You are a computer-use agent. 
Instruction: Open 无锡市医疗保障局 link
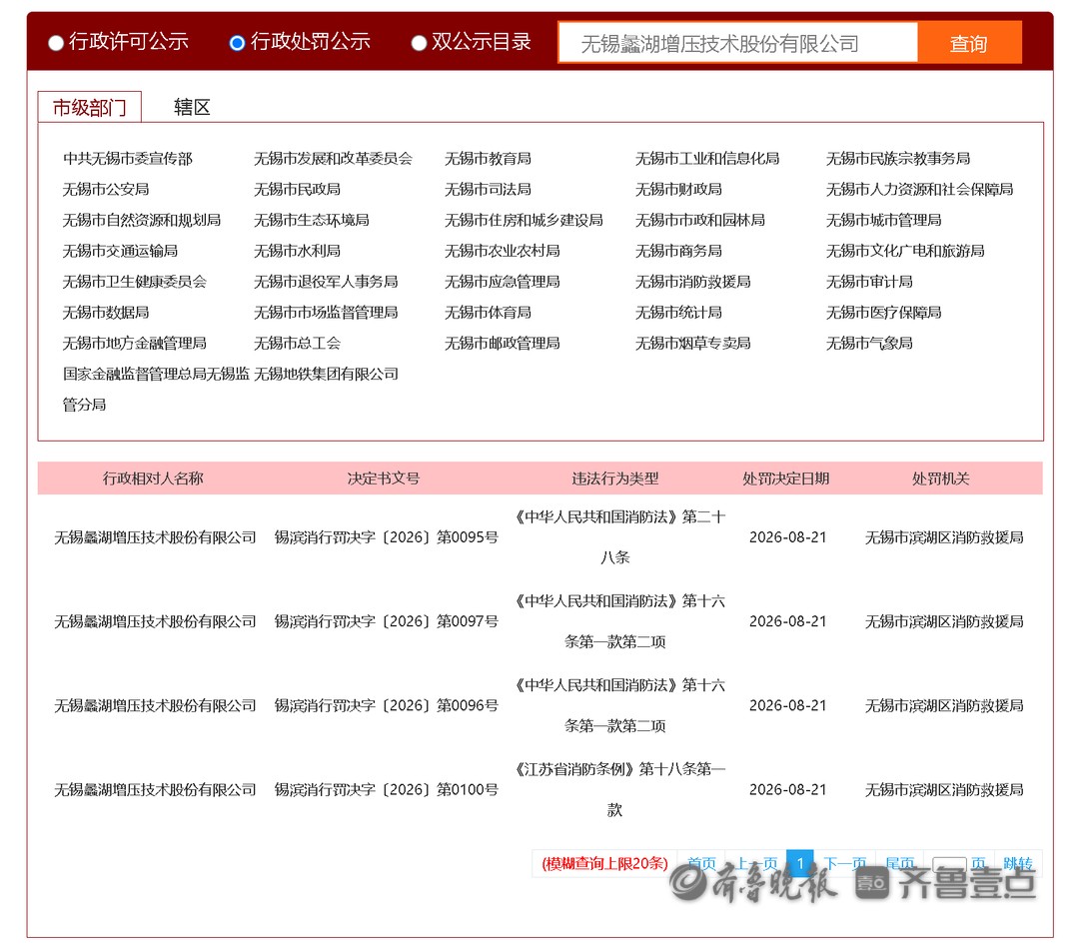883,313
